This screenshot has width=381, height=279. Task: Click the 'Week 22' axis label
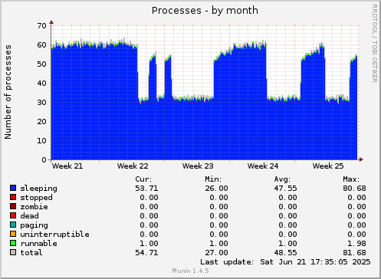[x=133, y=166]
